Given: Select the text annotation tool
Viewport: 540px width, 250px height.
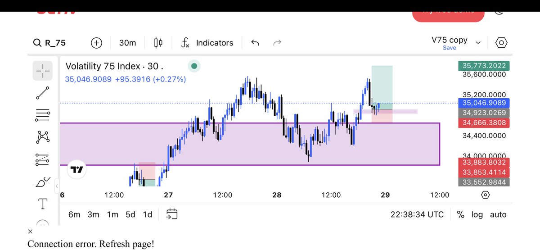Looking at the screenshot, I should 42,204.
